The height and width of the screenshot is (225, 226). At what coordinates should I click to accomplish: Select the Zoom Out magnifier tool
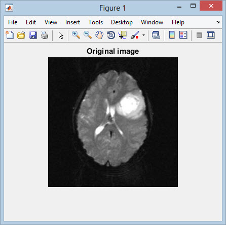click(x=88, y=35)
